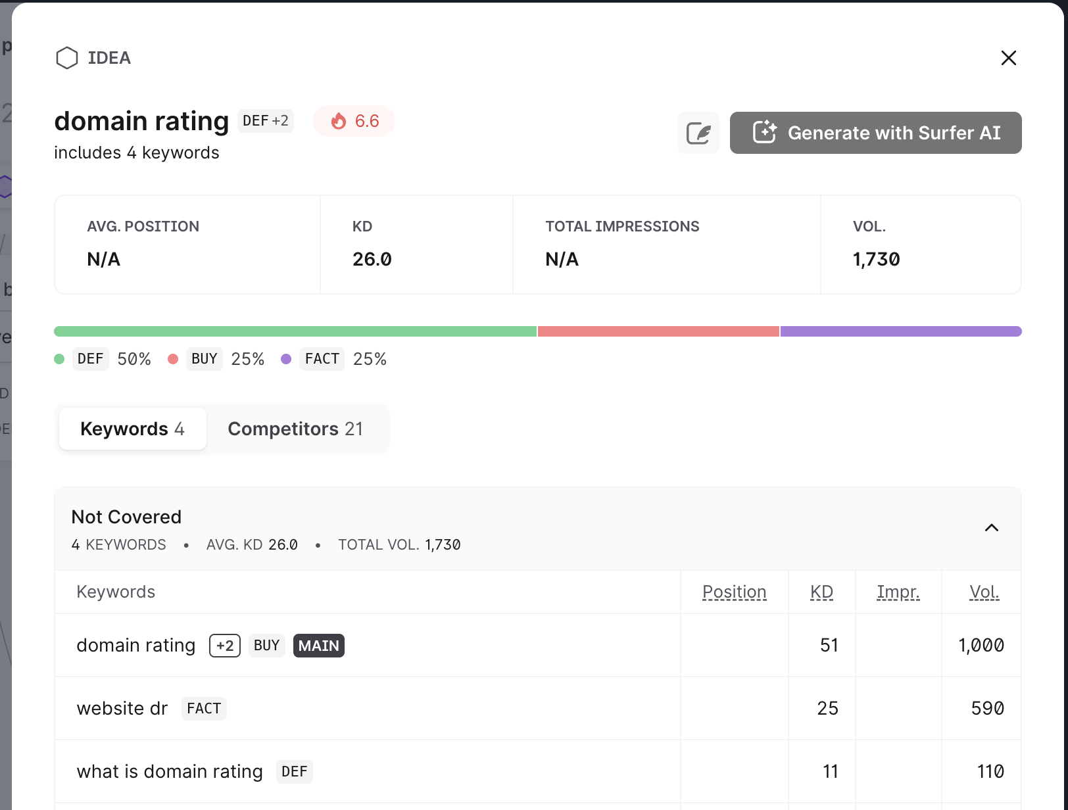Click the +2 badge next to domain rating
The height and width of the screenshot is (810, 1068).
(225, 646)
